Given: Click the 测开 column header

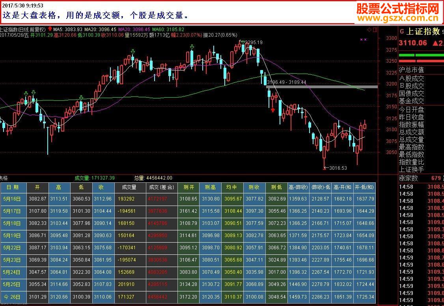Looking at the screenshot, I should pyautogui.click(x=188, y=187).
